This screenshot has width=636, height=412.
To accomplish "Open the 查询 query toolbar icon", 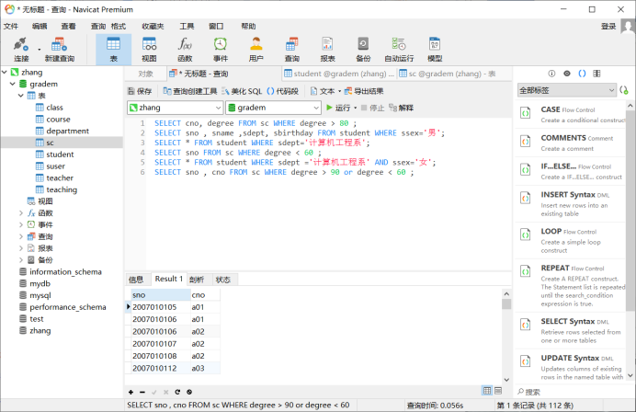I will [291, 49].
